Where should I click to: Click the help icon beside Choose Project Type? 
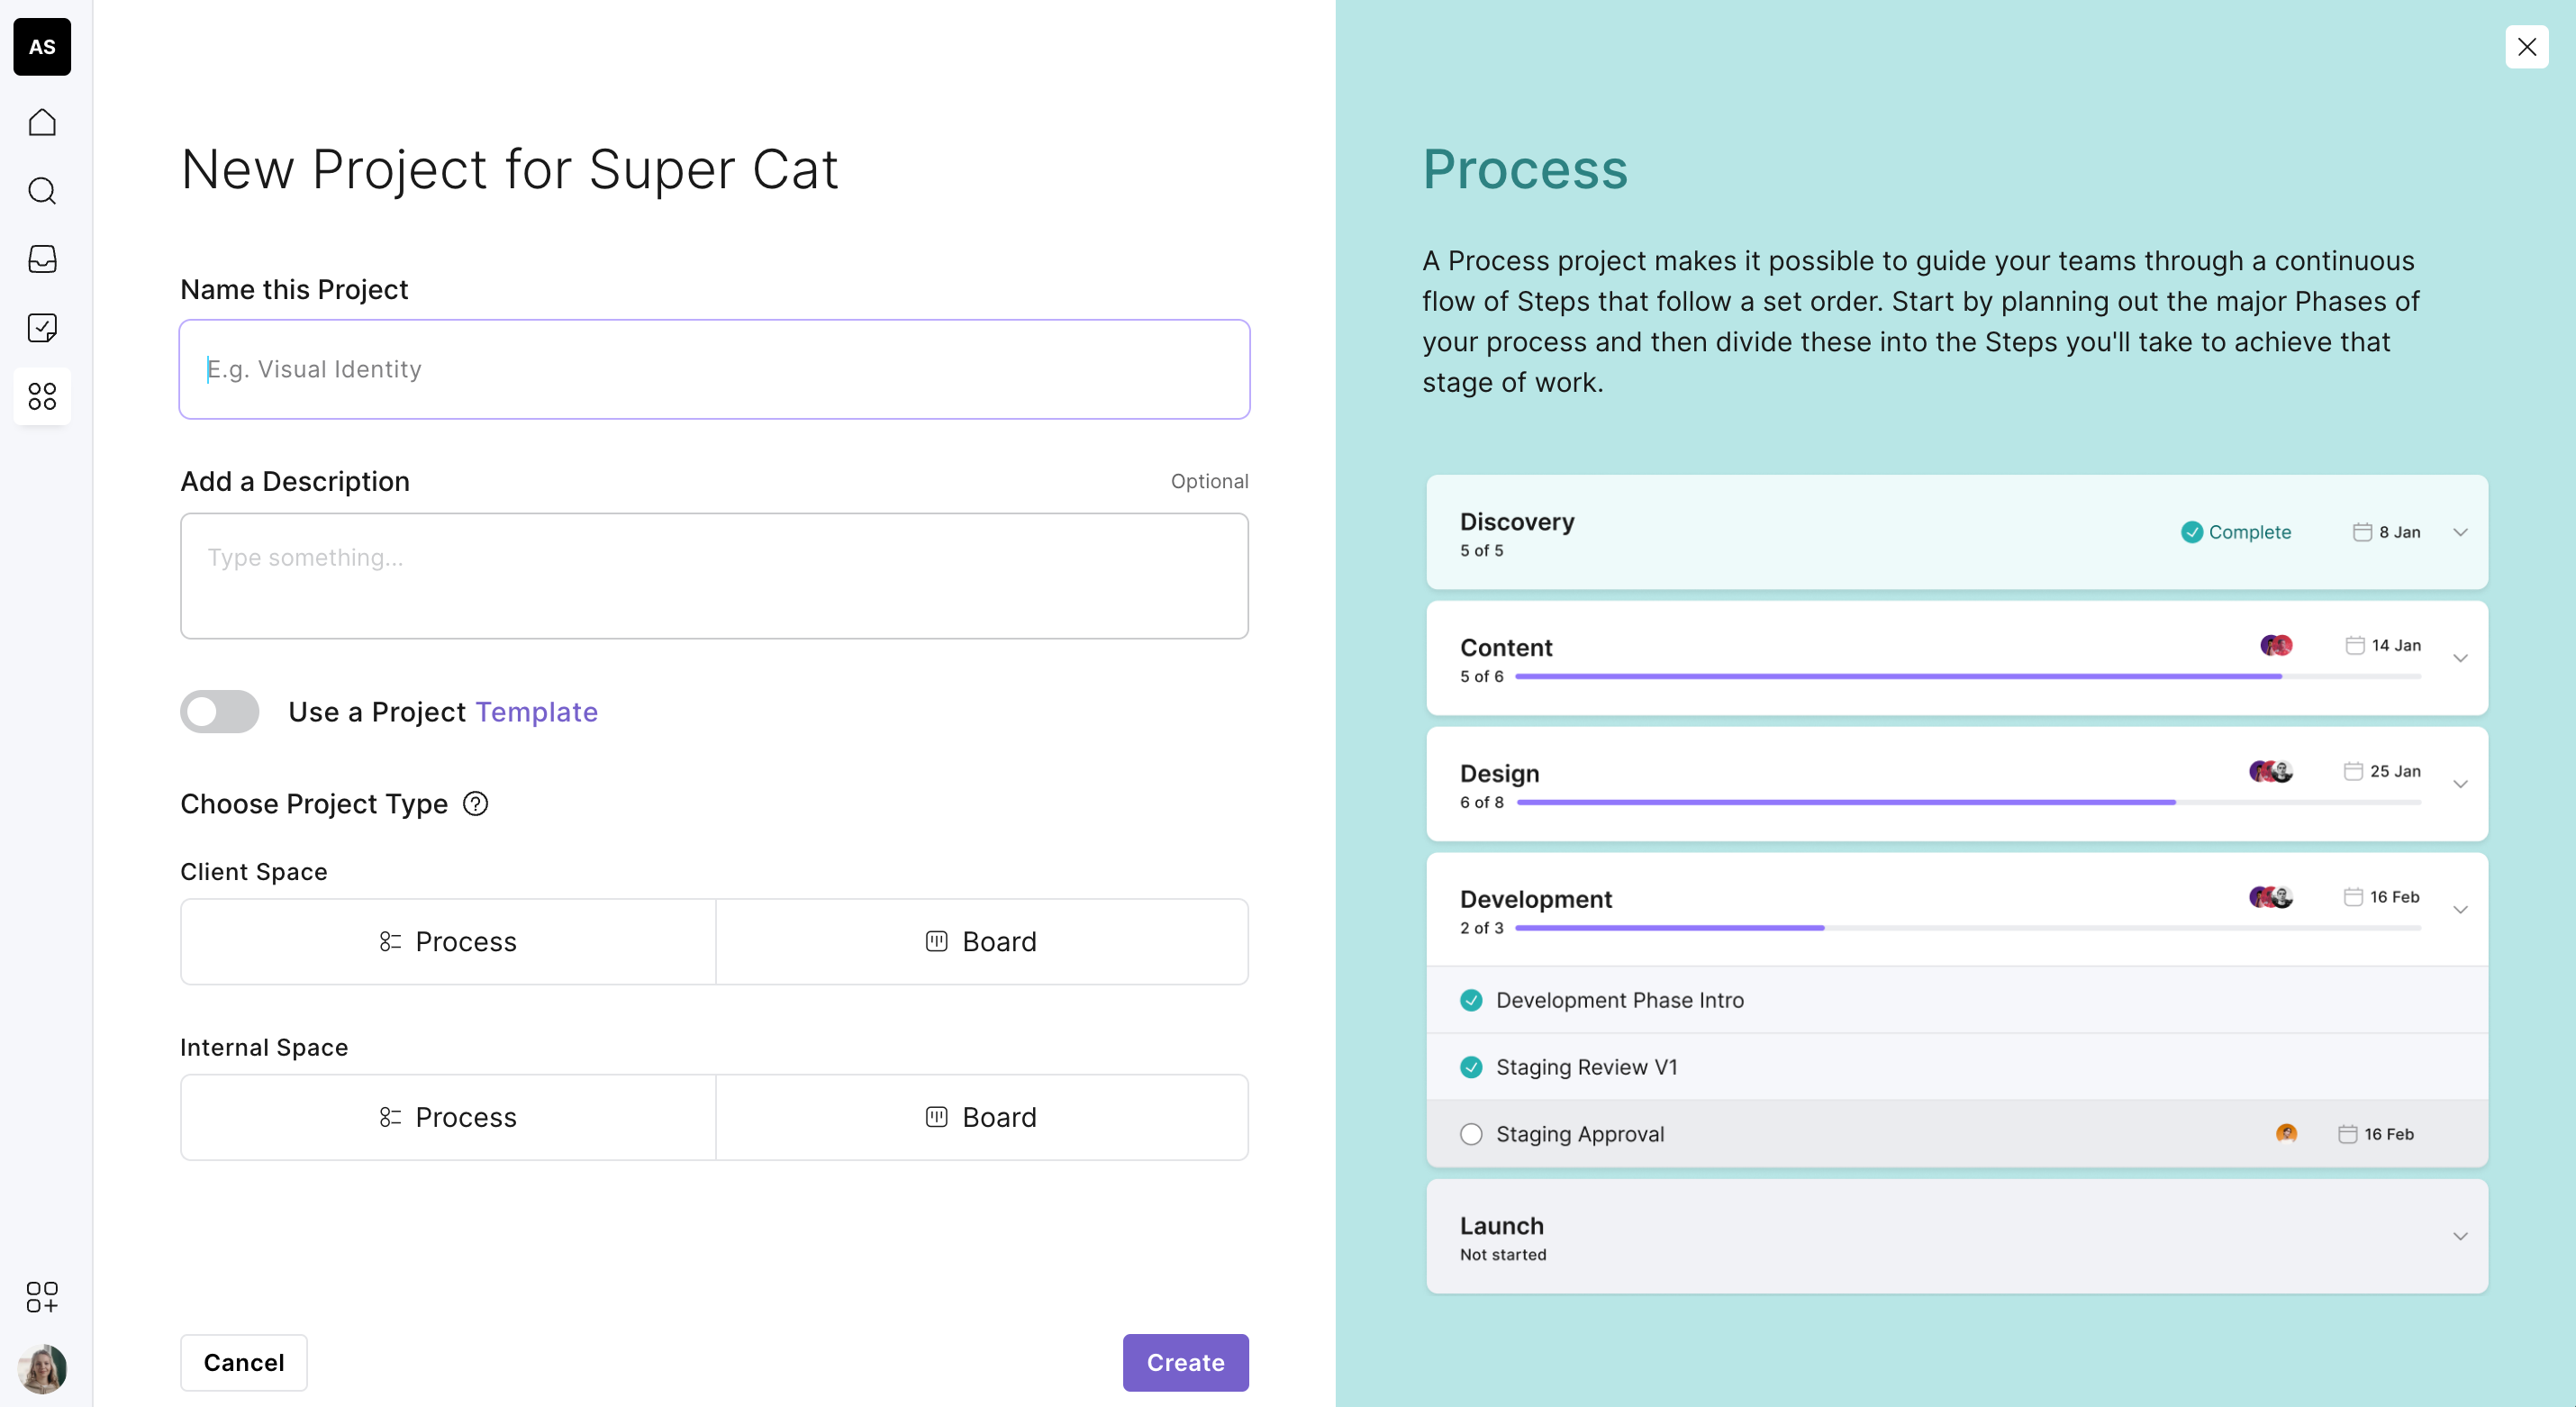[475, 804]
